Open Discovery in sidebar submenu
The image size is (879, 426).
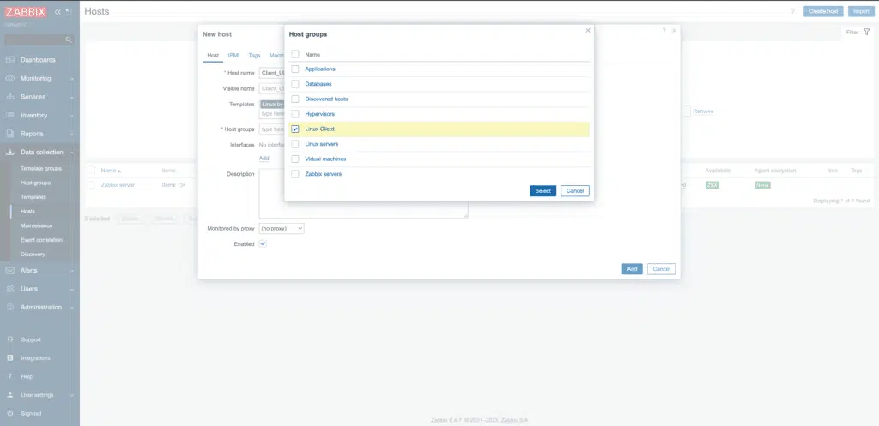(33, 255)
